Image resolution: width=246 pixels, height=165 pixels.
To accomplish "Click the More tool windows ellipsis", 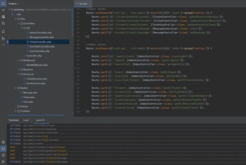I will 3,44.
